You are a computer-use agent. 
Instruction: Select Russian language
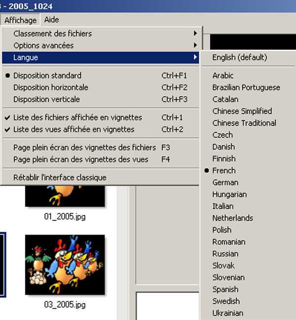[249, 254]
